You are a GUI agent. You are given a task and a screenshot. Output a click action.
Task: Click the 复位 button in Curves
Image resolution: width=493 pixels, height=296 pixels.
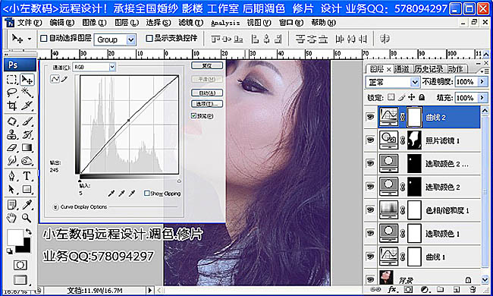[207, 66]
